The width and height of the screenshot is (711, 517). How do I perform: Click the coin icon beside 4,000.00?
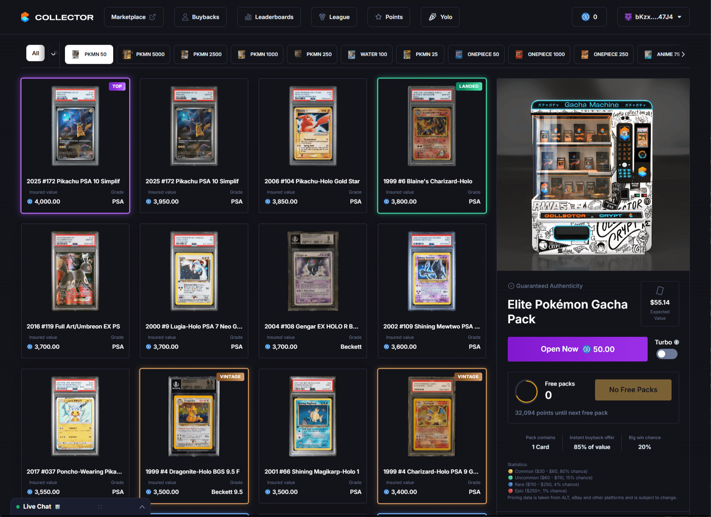pyautogui.click(x=29, y=202)
